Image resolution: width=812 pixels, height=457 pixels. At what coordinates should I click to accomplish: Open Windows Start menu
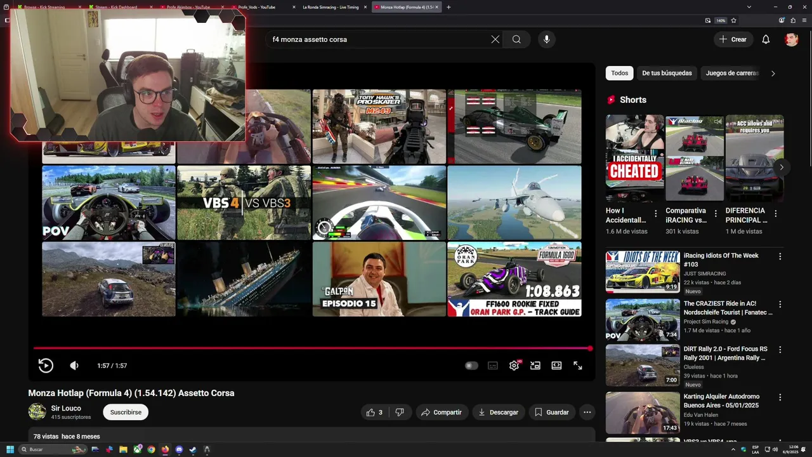[10, 449]
